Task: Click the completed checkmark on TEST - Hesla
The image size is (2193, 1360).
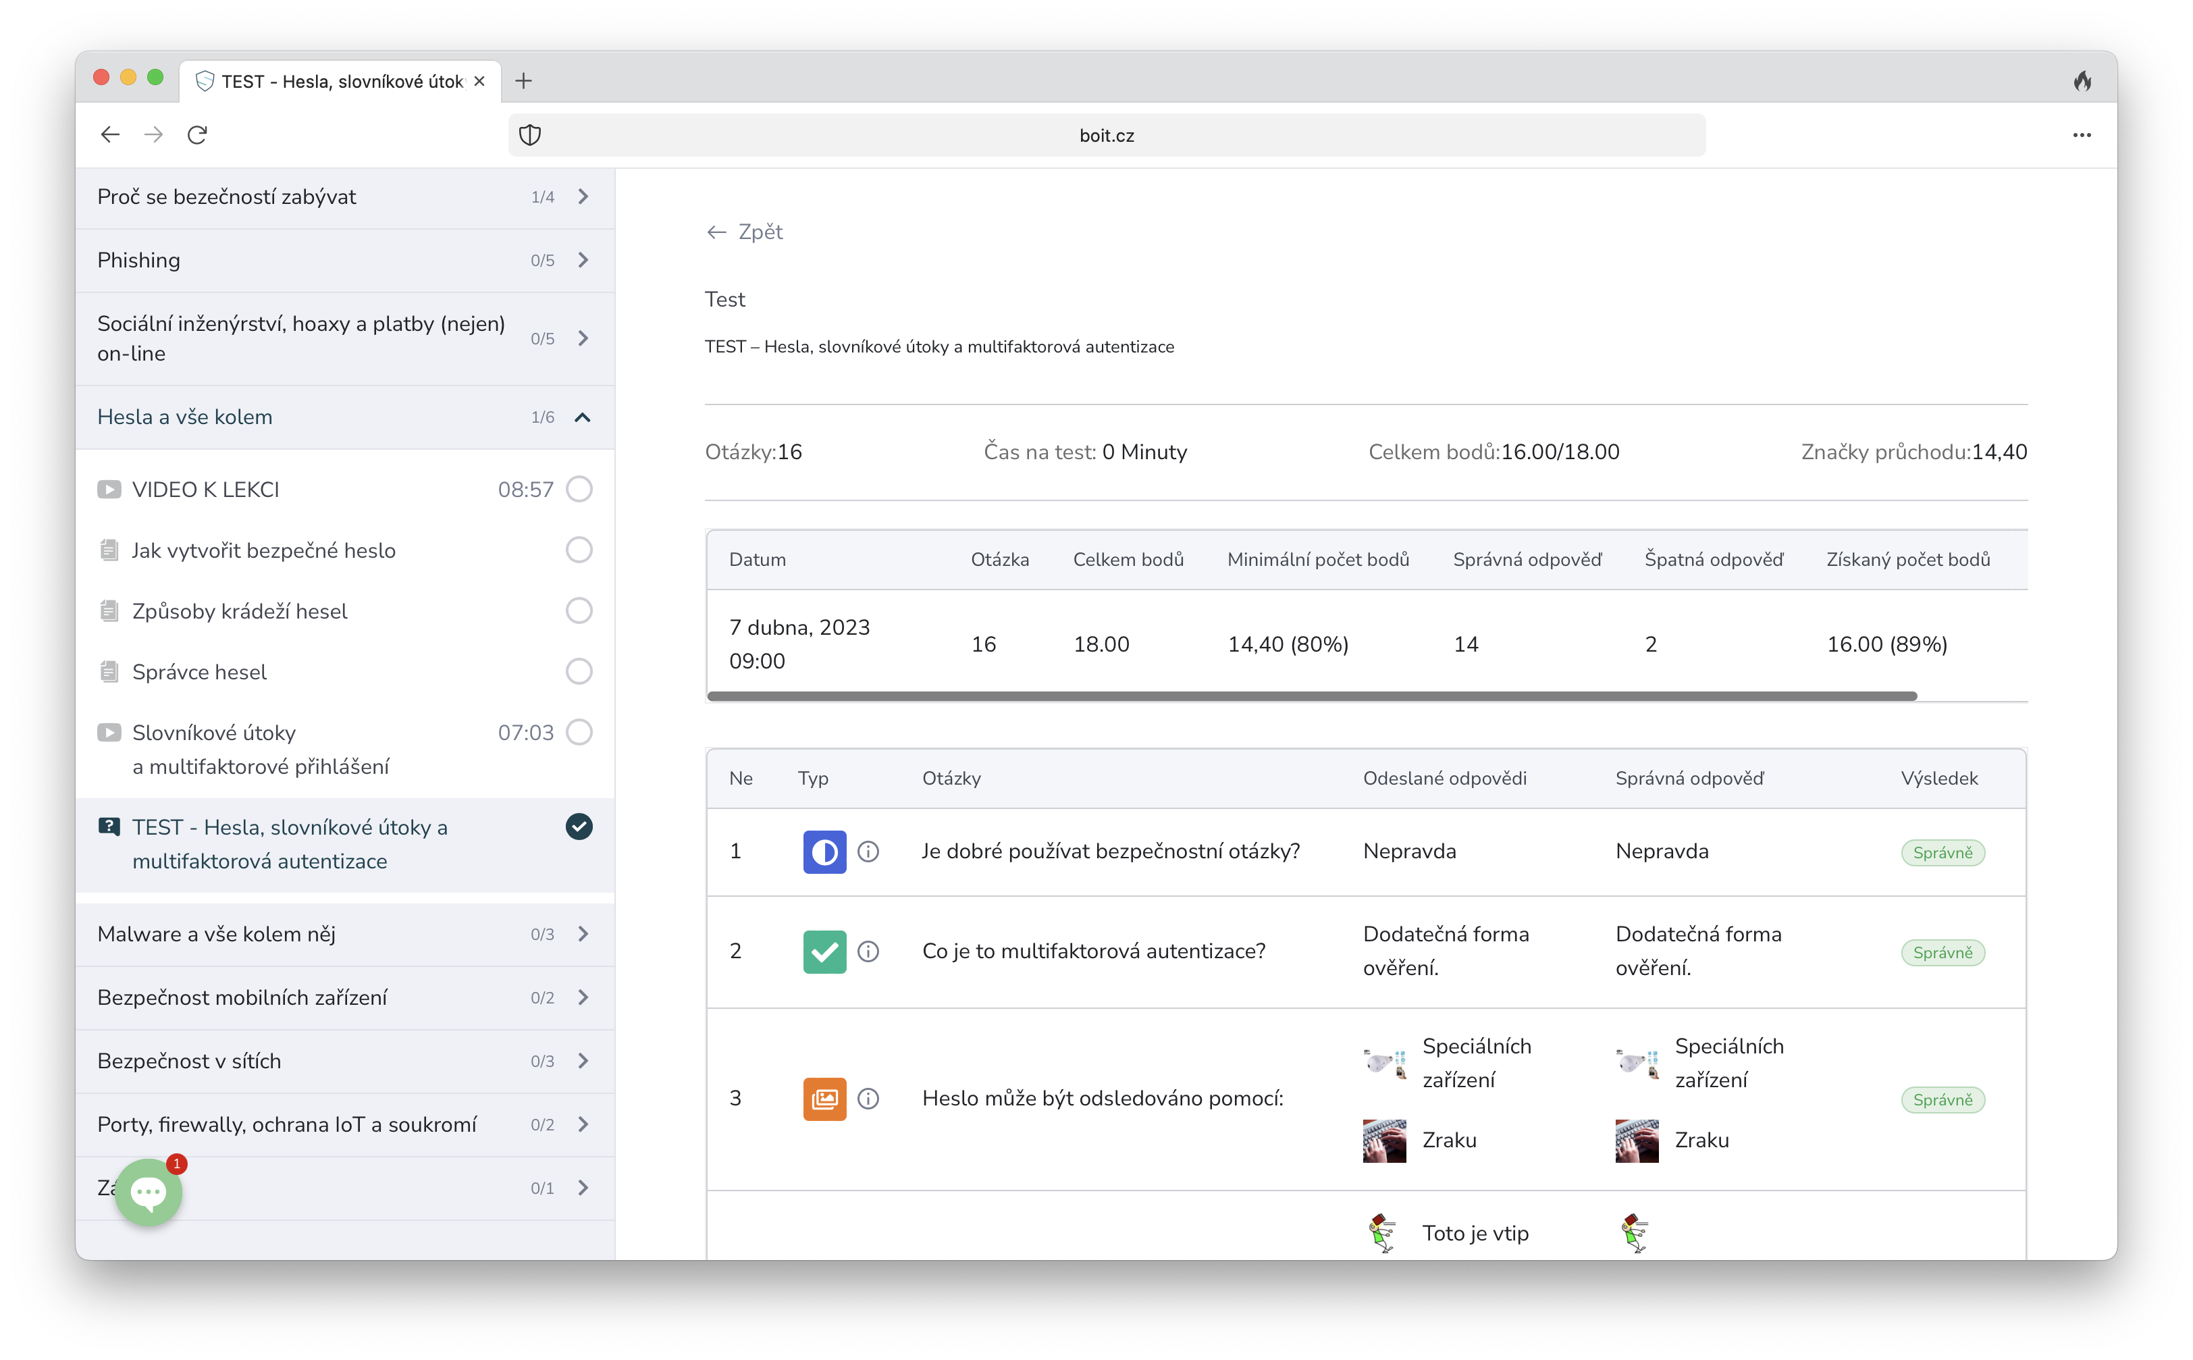Action: click(578, 827)
